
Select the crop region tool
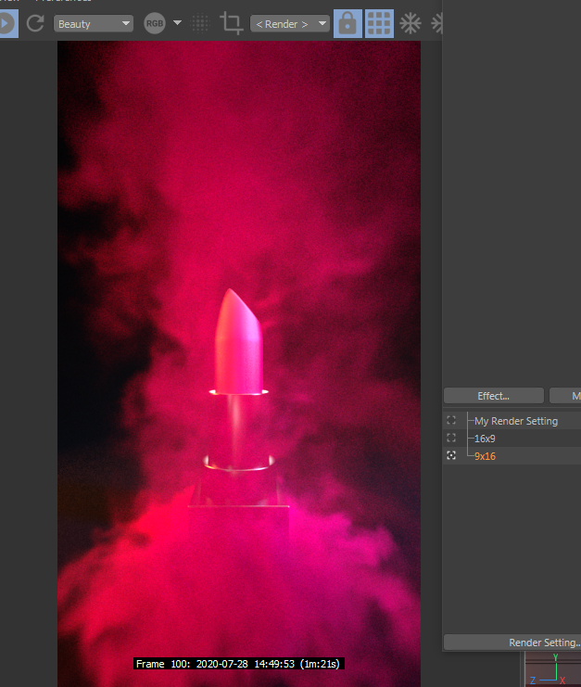pos(231,24)
